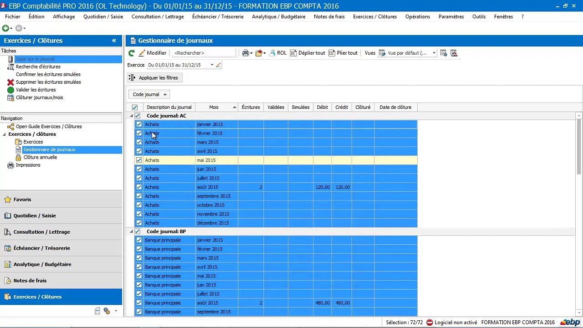Click the Échéancier / Trésorerie calendar icon
Image resolution: width=583 pixels, height=328 pixels.
click(x=7, y=248)
